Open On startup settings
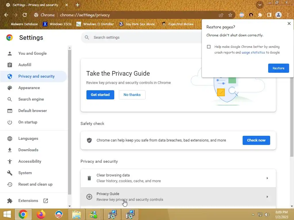 tap(28, 122)
